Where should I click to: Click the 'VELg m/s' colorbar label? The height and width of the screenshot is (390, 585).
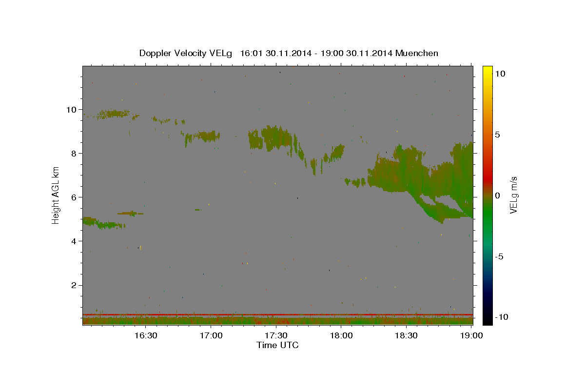tap(513, 195)
